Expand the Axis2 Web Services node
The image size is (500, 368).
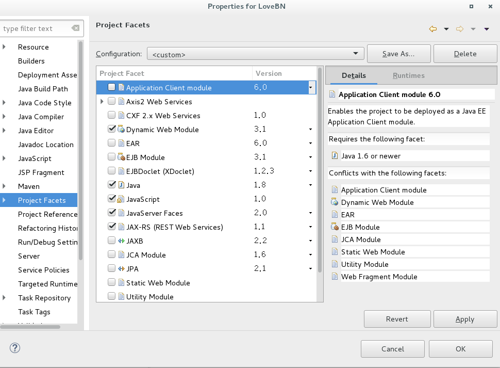point(102,102)
